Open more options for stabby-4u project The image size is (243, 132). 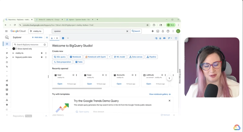[46, 53]
